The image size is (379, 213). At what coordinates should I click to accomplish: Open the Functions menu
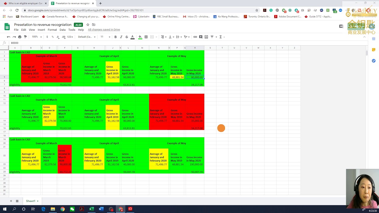click(x=222, y=37)
